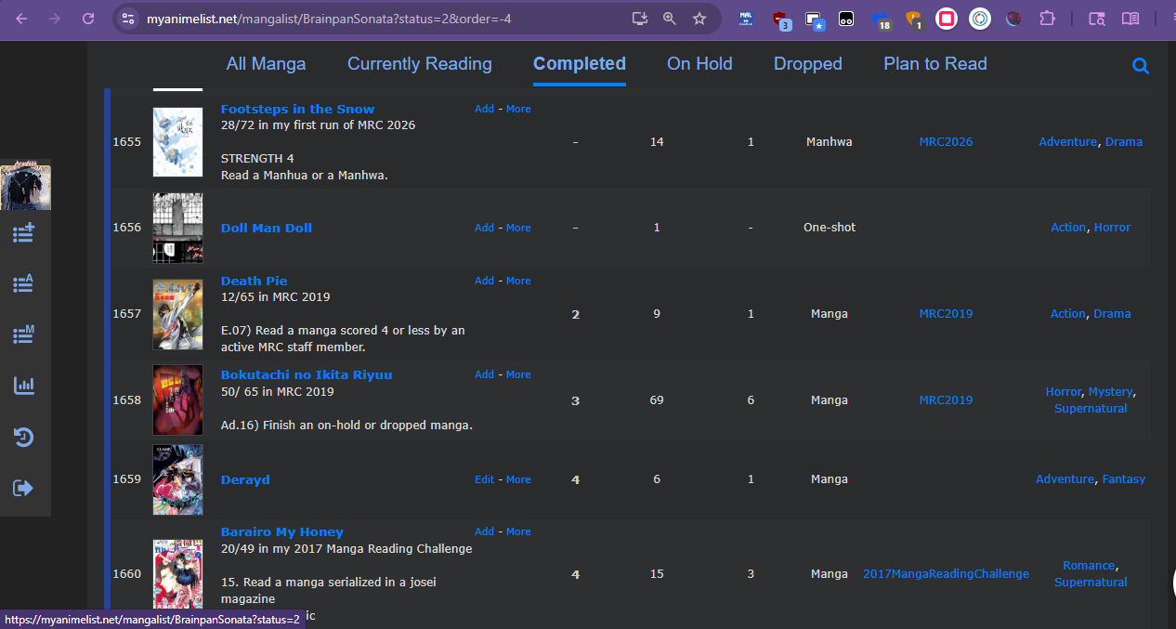Open the Death Pie title link
This screenshot has height=629, width=1176.
coord(254,281)
